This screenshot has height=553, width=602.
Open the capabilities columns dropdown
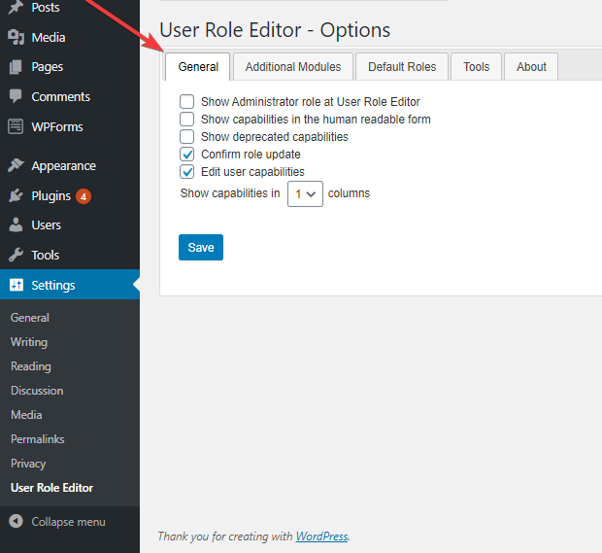click(x=305, y=193)
